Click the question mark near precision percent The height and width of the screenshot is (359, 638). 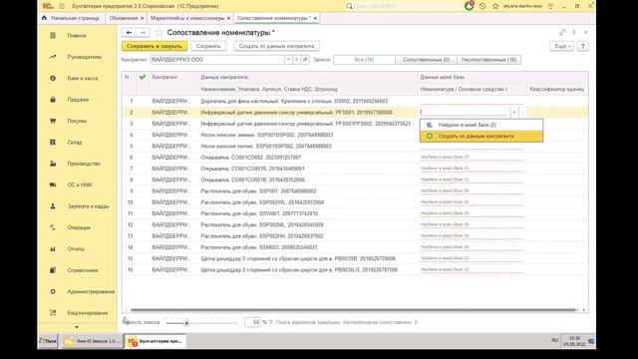point(270,322)
